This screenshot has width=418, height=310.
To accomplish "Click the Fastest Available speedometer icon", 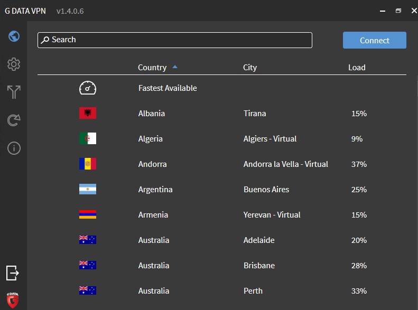I will [88, 88].
